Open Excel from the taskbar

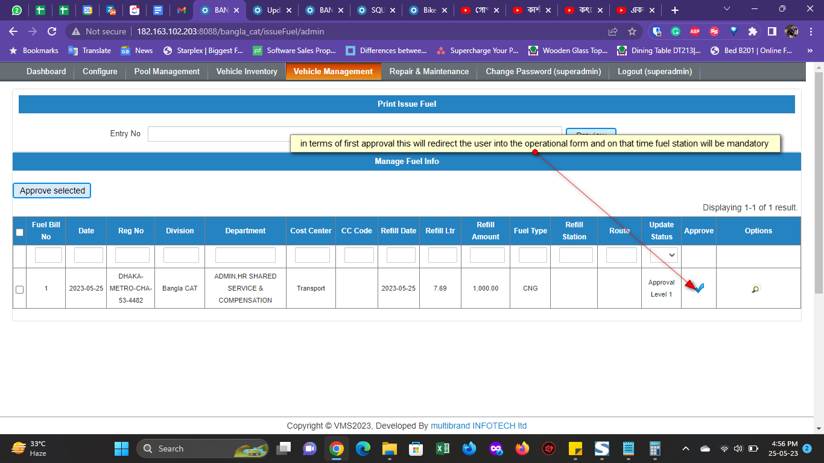point(442,449)
